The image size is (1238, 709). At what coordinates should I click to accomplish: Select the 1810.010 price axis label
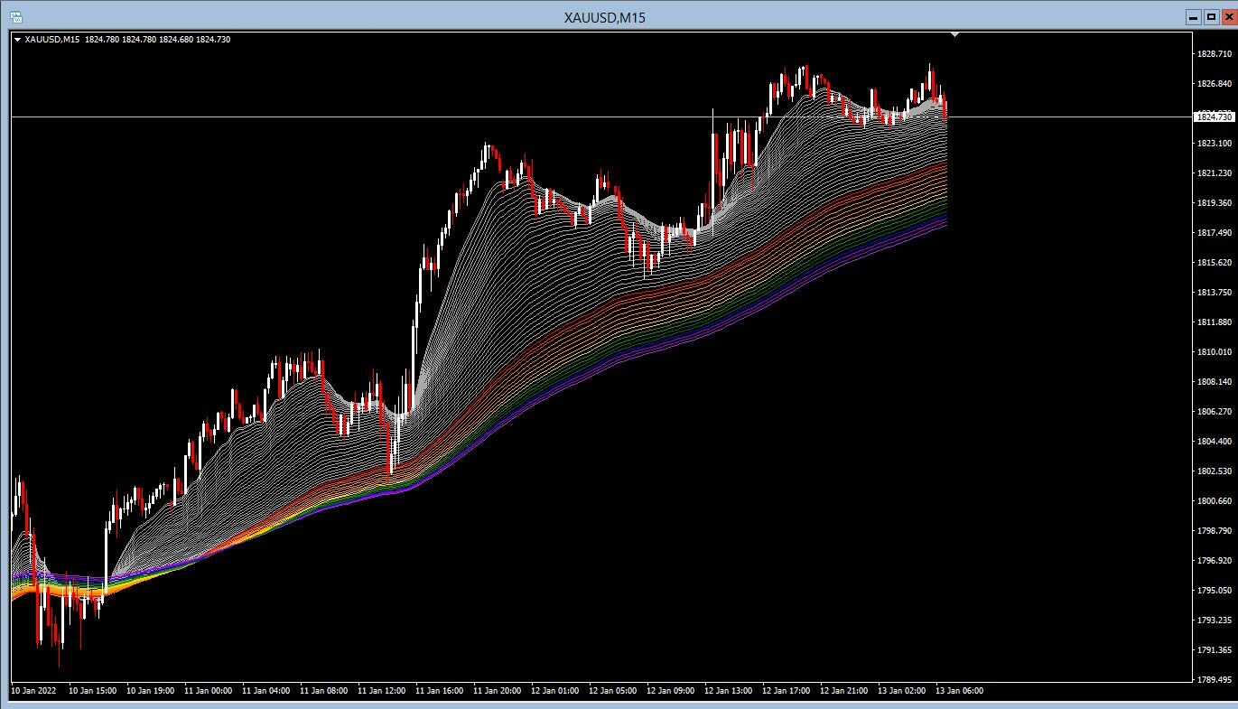click(x=1215, y=352)
